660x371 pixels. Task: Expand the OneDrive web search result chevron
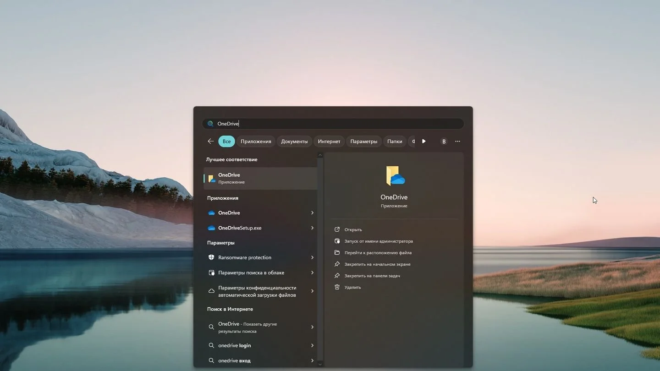pos(312,327)
